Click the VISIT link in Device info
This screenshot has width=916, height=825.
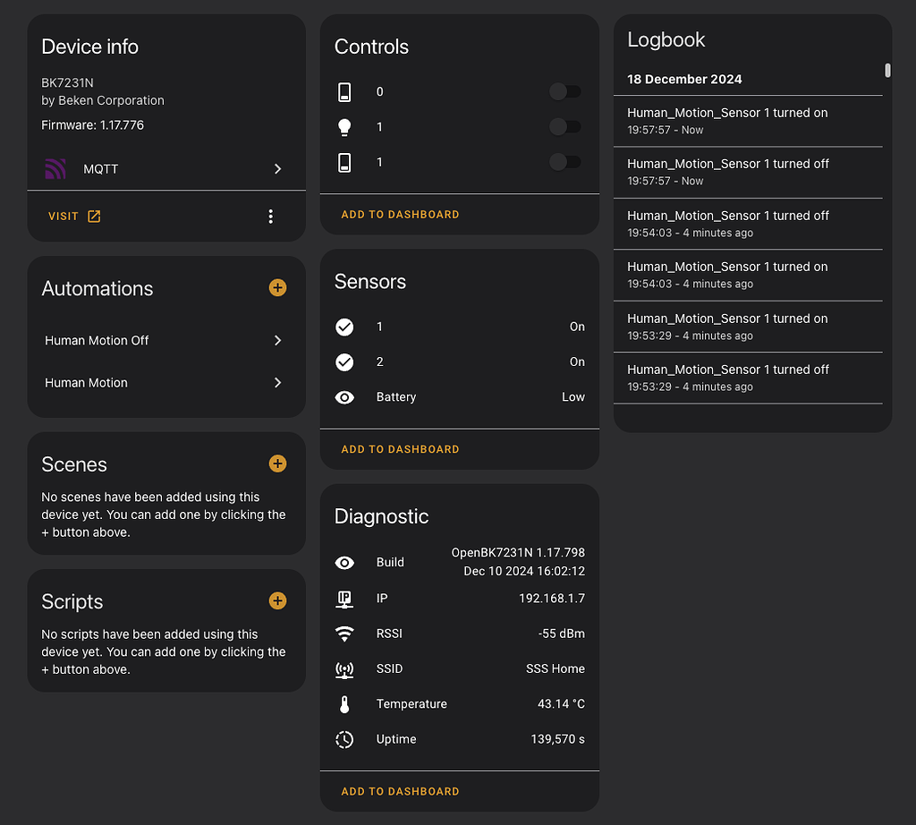point(74,216)
